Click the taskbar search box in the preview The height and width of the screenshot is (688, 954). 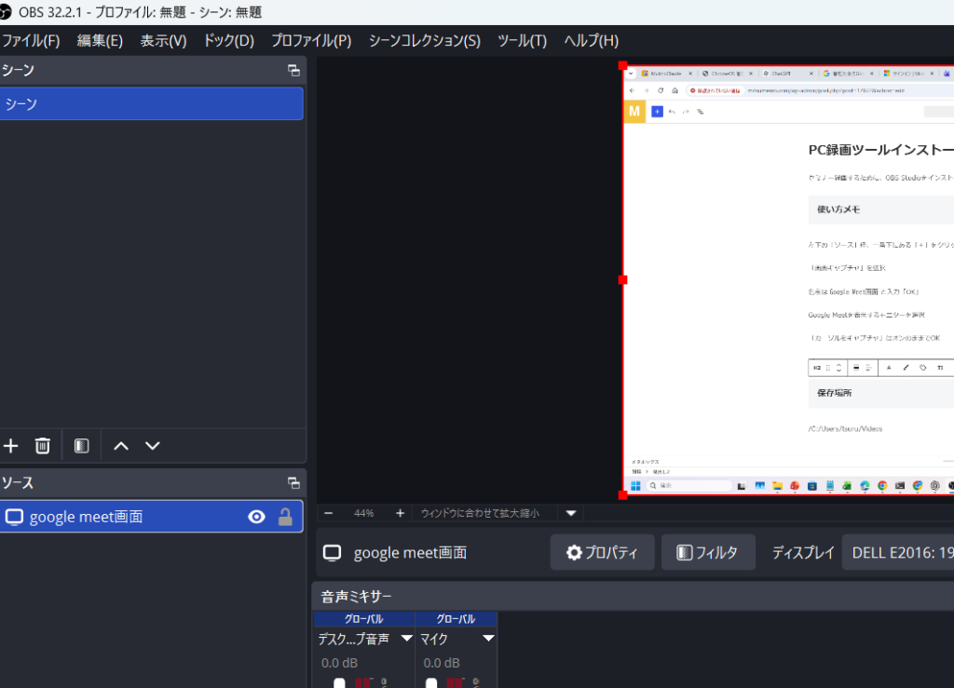[690, 486]
